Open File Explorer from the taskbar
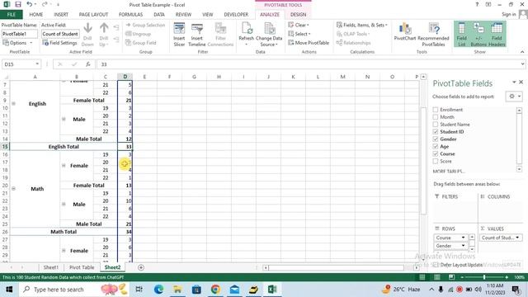528x297 pixels. [177, 290]
